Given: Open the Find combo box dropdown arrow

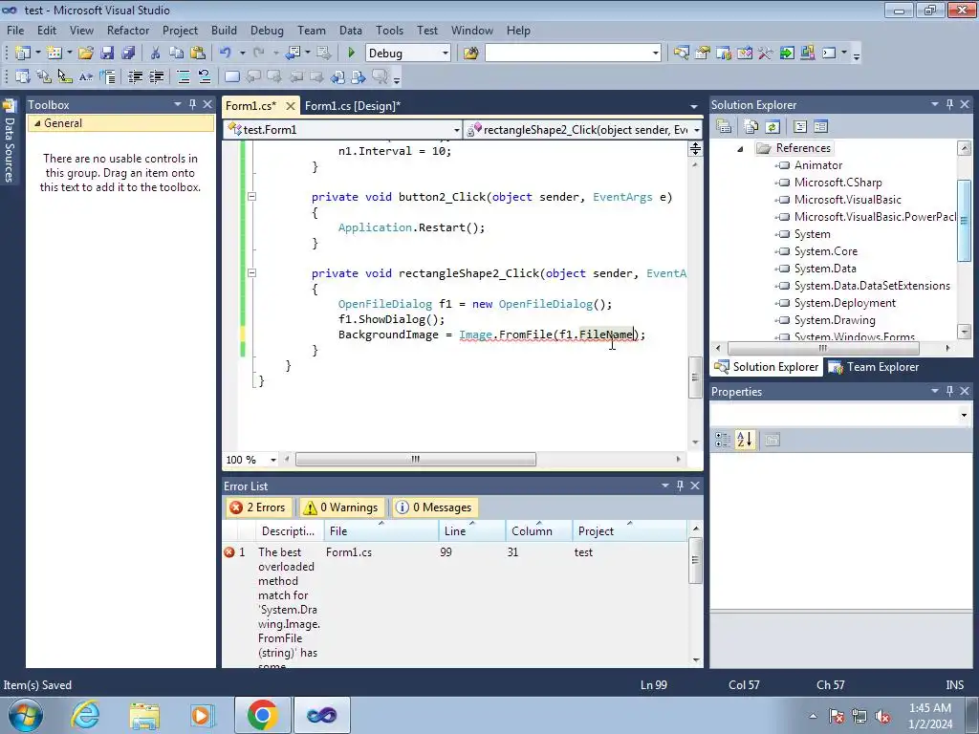Looking at the screenshot, I should coord(656,54).
